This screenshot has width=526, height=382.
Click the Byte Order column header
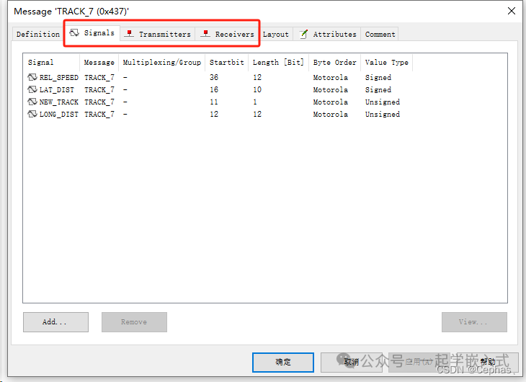point(334,63)
